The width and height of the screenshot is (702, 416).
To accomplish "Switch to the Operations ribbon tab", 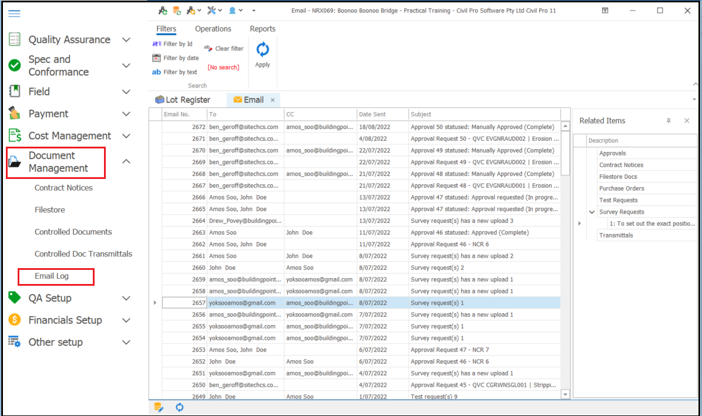I will click(213, 29).
